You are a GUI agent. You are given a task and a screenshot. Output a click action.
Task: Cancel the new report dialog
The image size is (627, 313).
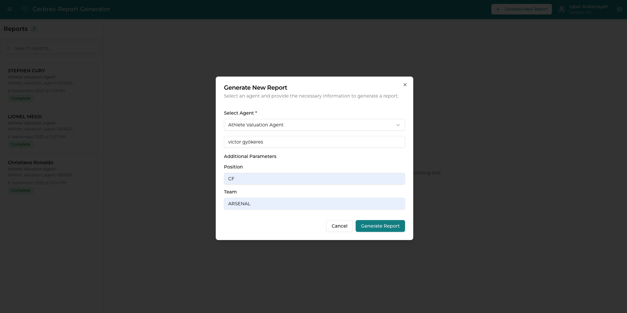(x=339, y=226)
